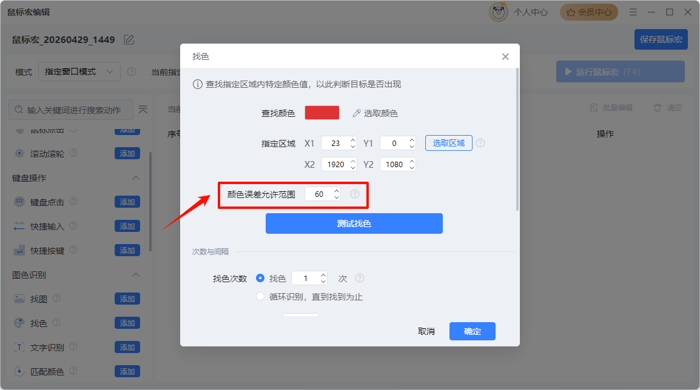Select the 滚动滚轮 scroll wheel icon
The image size is (700, 390).
[x=19, y=153]
